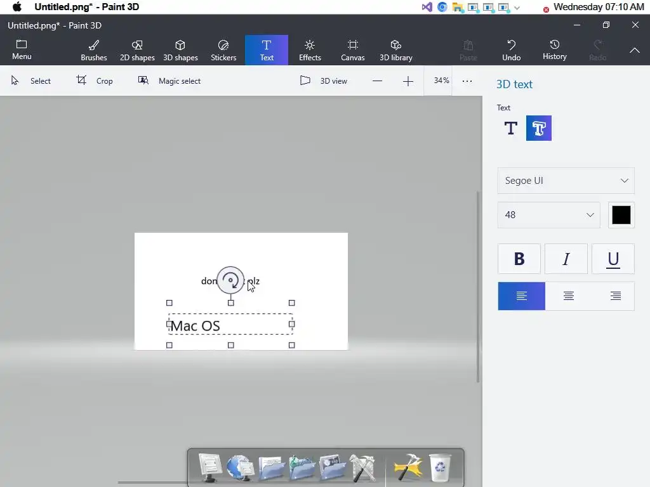Activate the Magic select tool
This screenshot has width=650, height=487.
169,81
